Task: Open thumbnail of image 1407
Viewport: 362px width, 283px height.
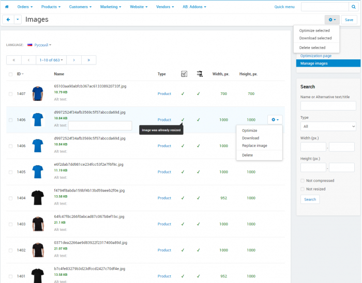Action: point(38,93)
